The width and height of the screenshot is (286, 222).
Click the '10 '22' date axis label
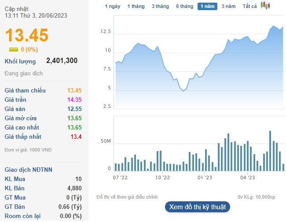(x=162, y=178)
